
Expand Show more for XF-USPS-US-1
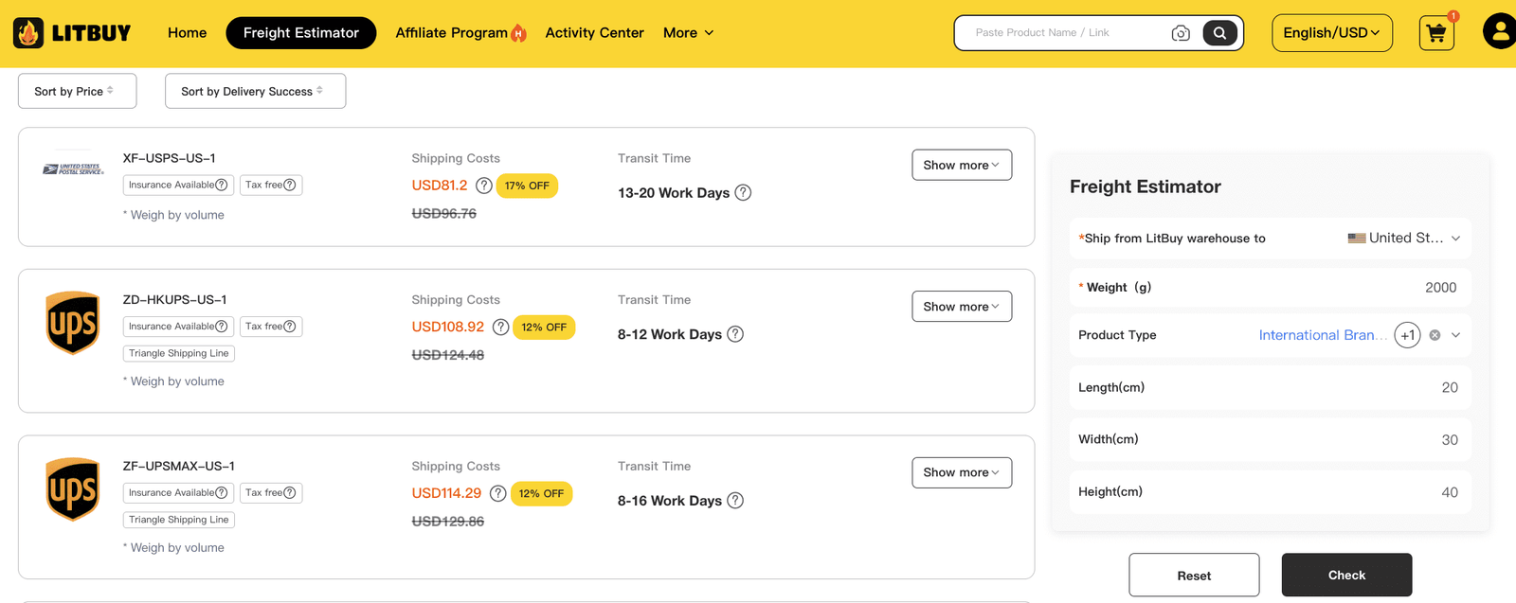[x=962, y=165]
